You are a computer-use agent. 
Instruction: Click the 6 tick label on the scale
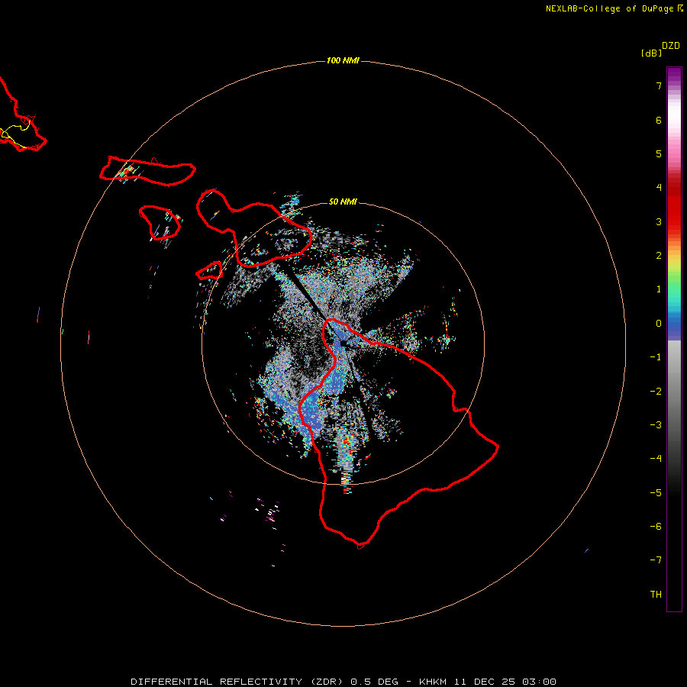click(x=659, y=120)
